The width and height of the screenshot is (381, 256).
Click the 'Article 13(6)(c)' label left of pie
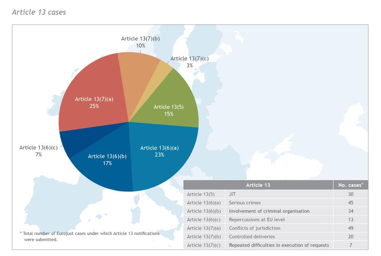pos(38,148)
